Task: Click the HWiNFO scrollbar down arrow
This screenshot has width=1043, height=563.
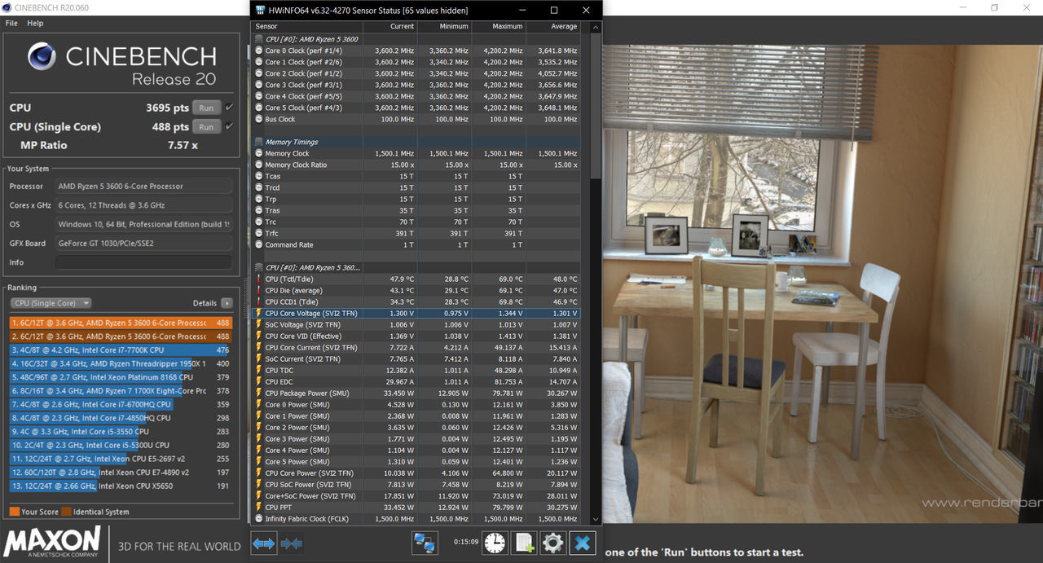Action: coord(597,519)
